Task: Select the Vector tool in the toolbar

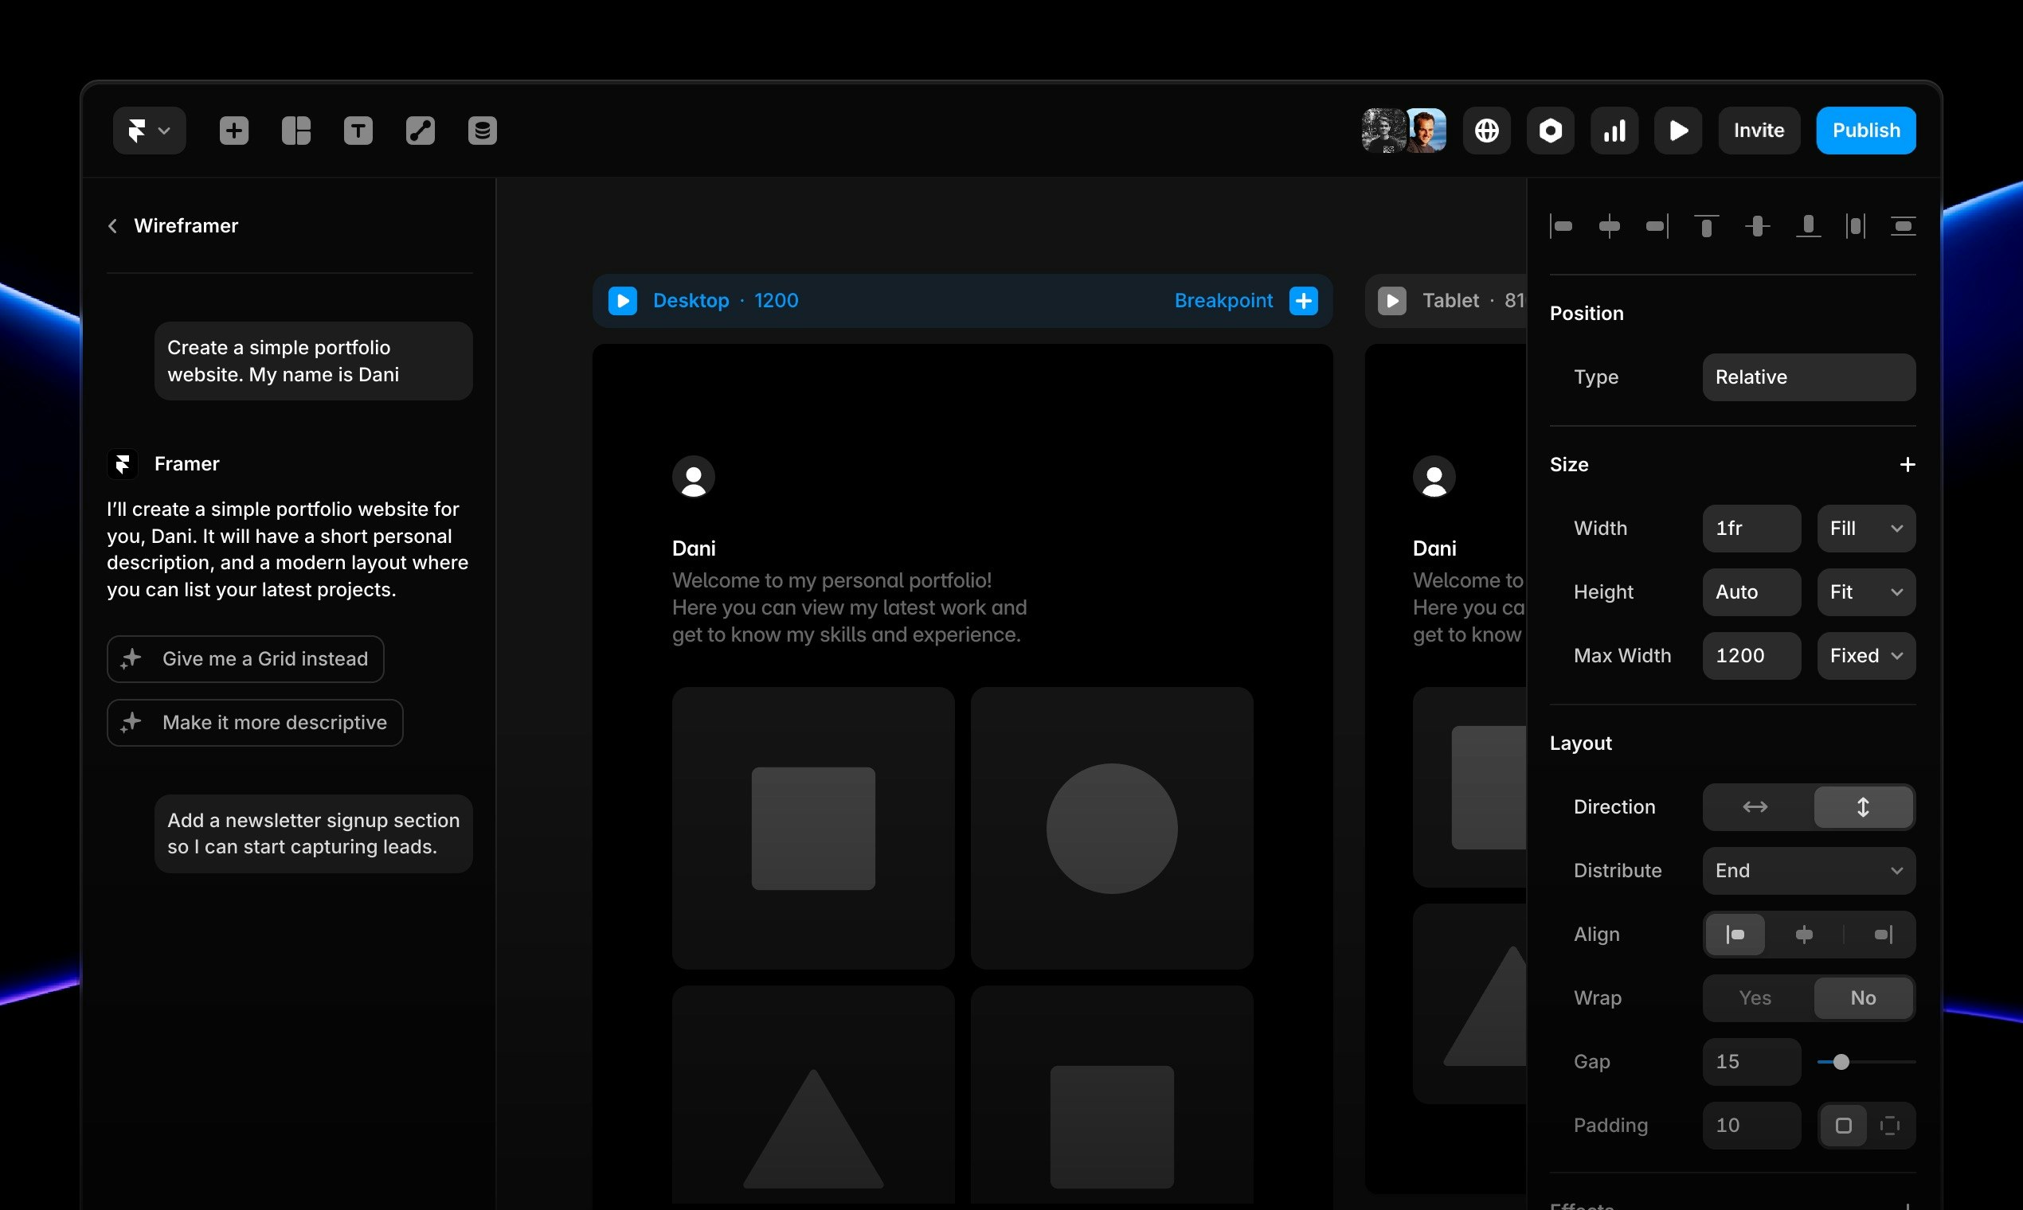Action: [x=420, y=131]
